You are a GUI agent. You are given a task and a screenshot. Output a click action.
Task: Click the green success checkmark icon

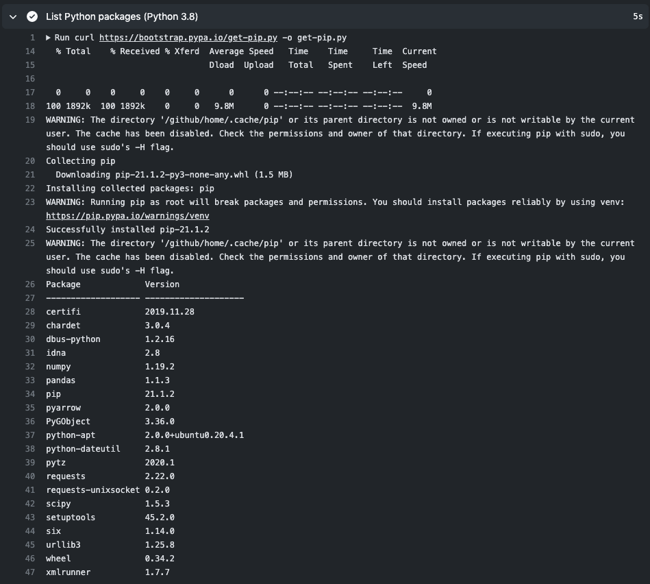coord(32,16)
